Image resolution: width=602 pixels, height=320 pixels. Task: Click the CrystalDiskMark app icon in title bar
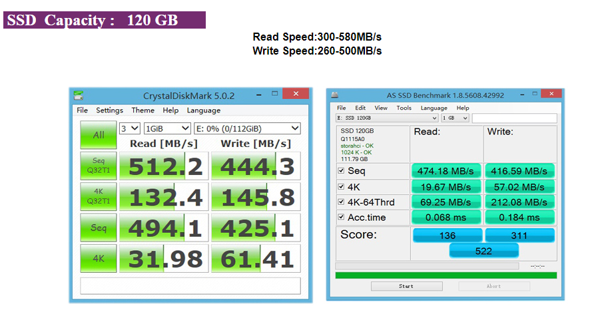pyautogui.click(x=79, y=95)
